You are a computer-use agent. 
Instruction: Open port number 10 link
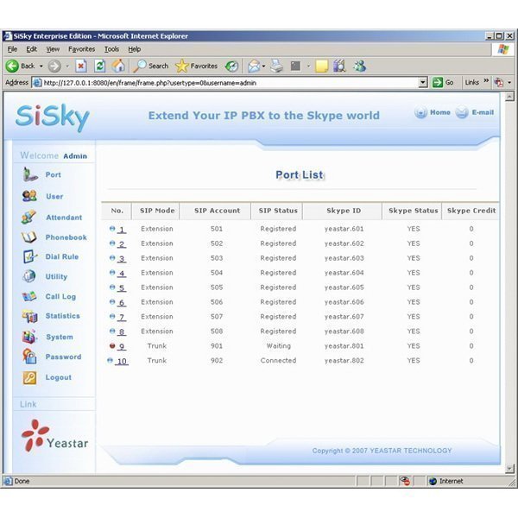(x=122, y=361)
